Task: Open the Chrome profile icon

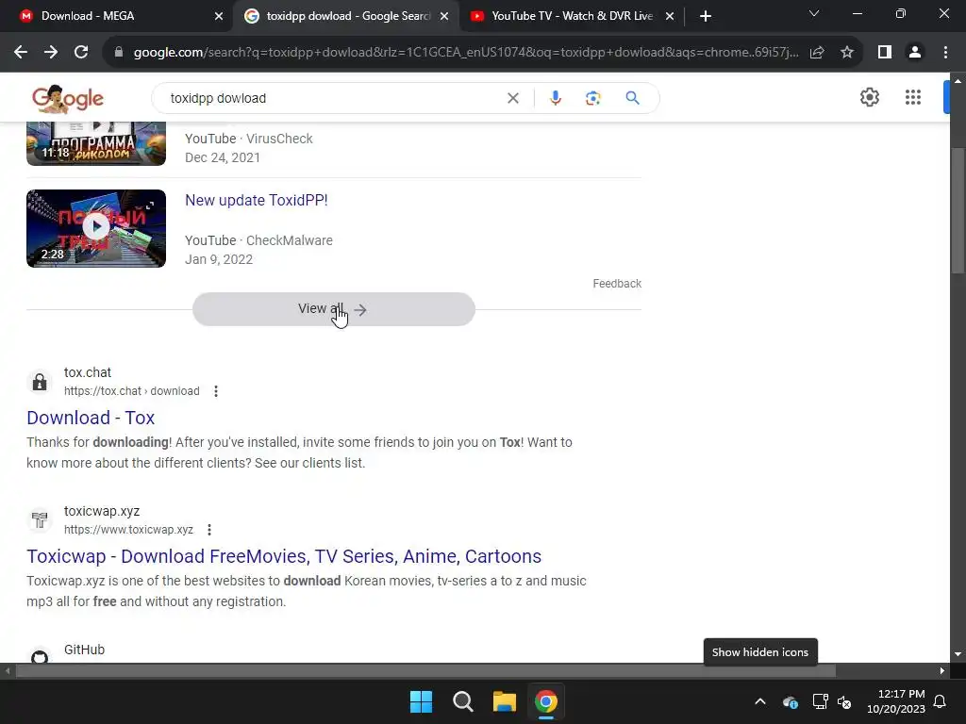Action: (915, 53)
